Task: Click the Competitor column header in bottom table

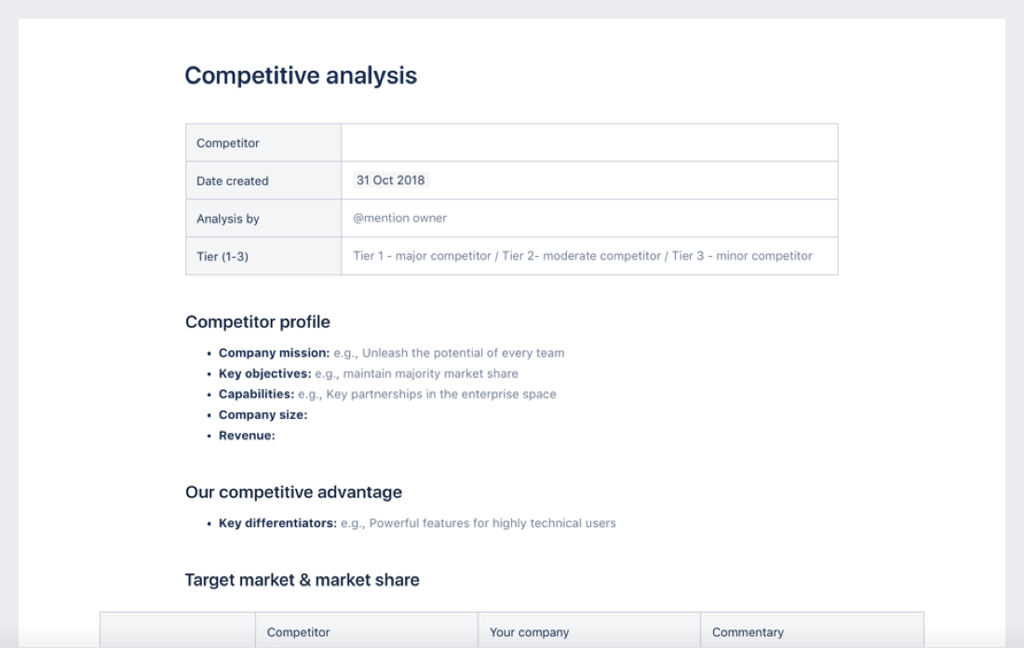Action: [x=298, y=632]
